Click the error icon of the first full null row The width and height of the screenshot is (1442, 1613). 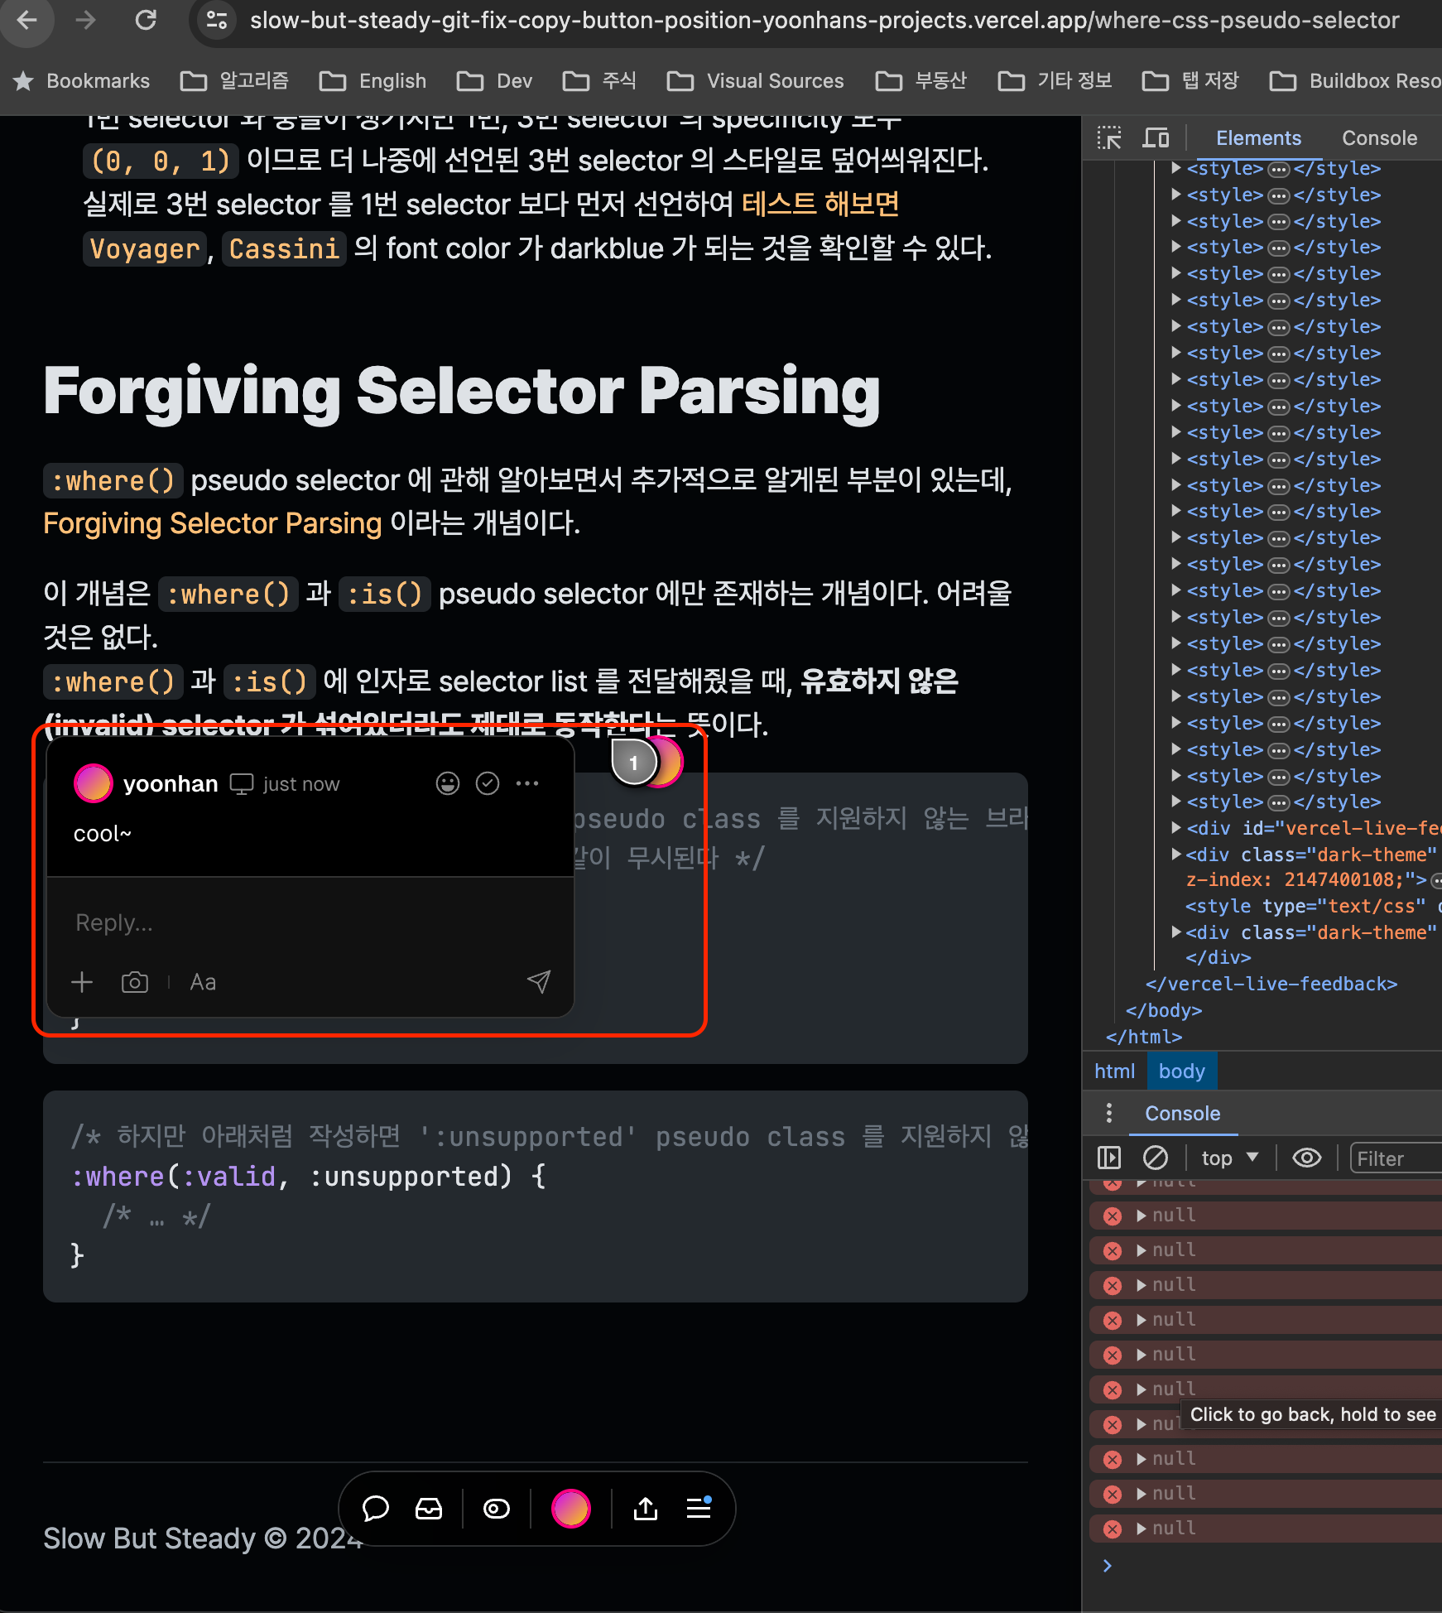click(1113, 1216)
